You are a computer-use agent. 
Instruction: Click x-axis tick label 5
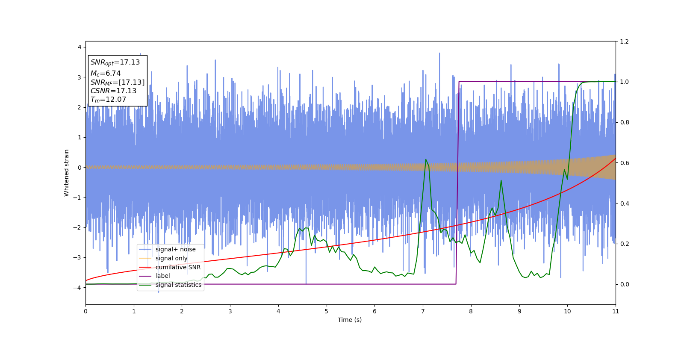pos(327,311)
